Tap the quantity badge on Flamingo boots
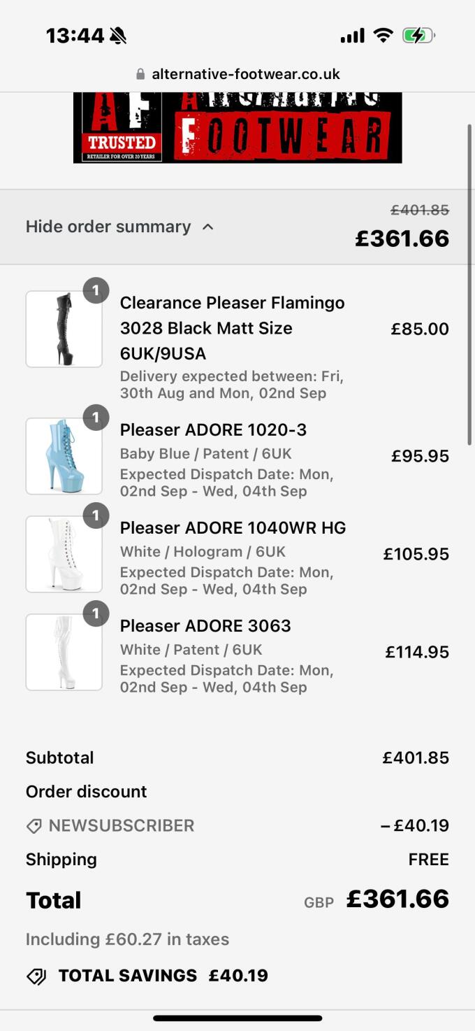Image resolution: width=475 pixels, height=1031 pixels. click(96, 290)
